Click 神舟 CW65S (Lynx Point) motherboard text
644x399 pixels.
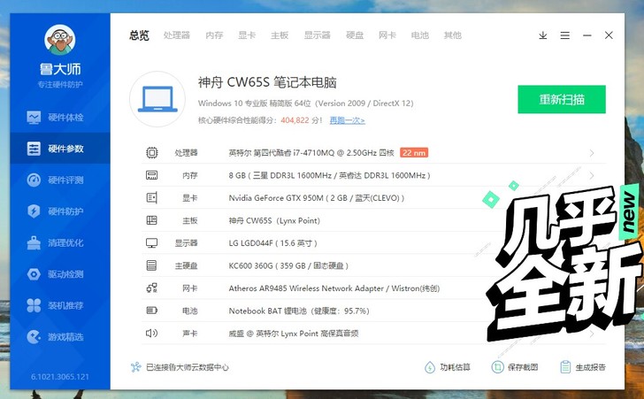click(274, 220)
